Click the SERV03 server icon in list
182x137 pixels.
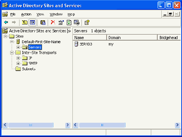76,44
